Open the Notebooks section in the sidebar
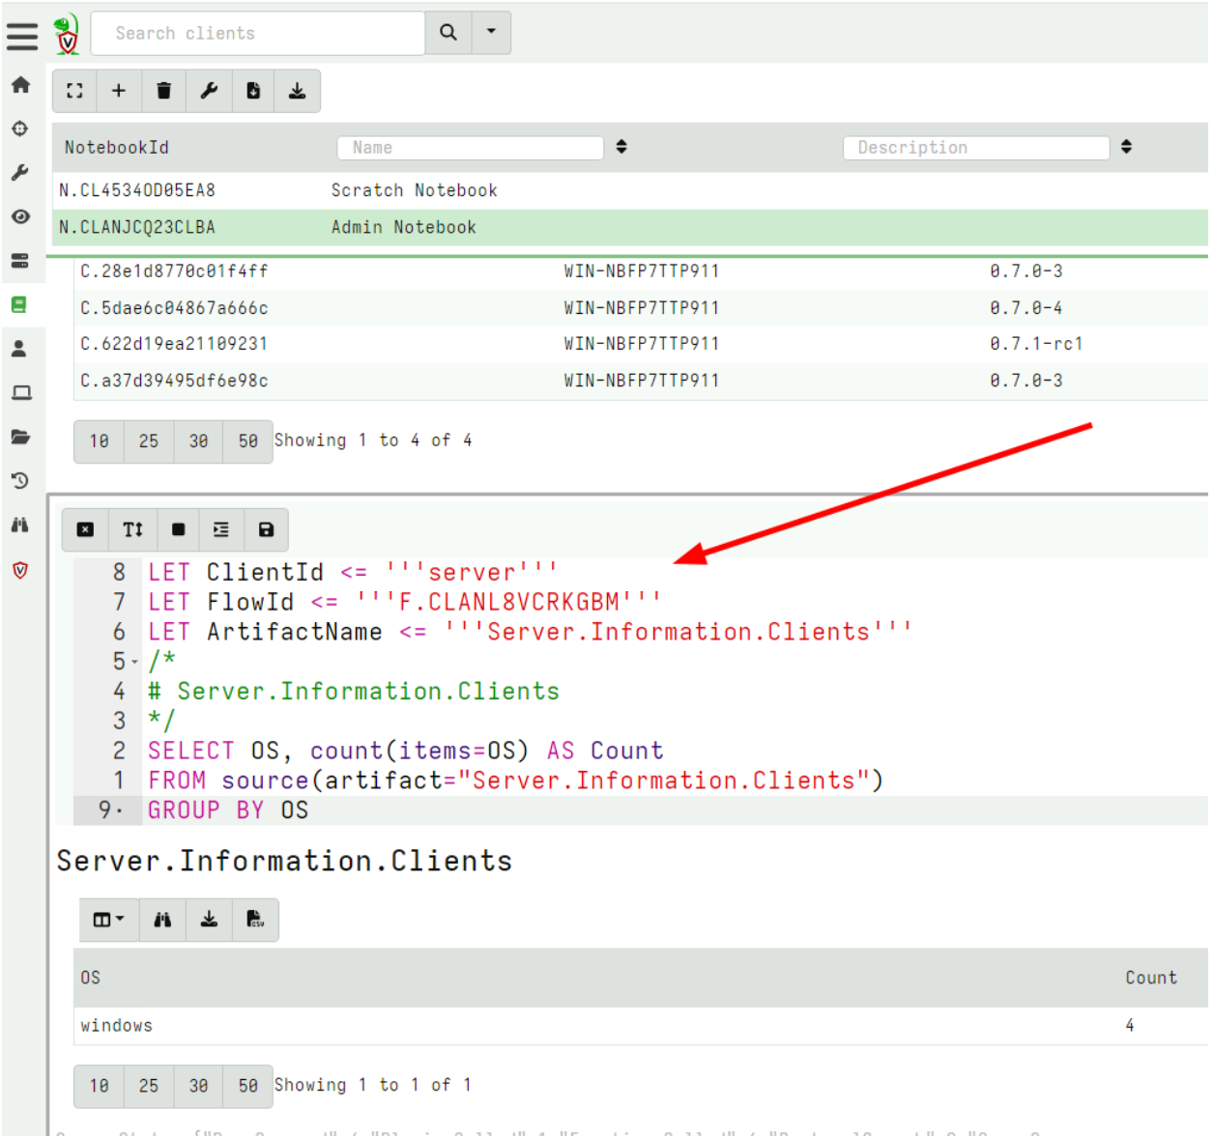This screenshot has height=1136, width=1214. point(20,304)
